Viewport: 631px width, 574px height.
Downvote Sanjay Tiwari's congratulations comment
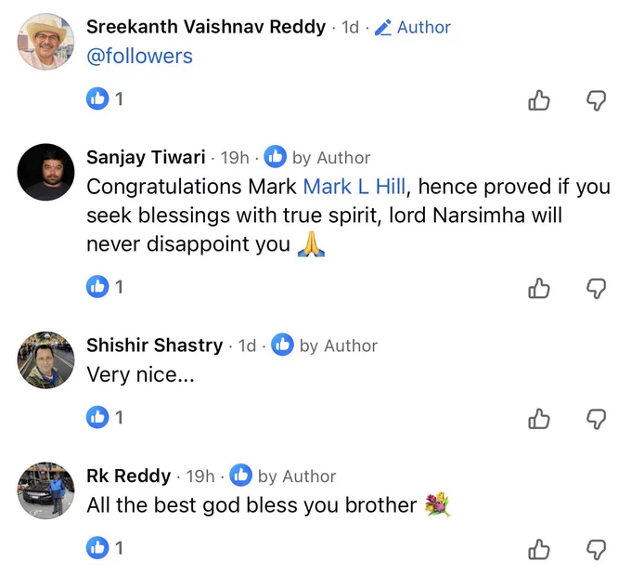pyautogui.click(x=596, y=288)
